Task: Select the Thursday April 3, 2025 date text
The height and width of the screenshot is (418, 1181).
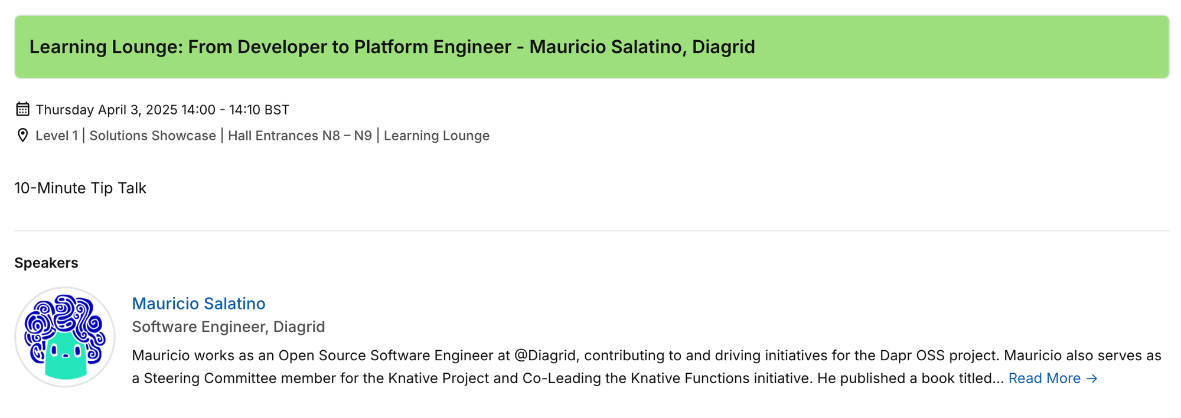Action: [x=106, y=110]
